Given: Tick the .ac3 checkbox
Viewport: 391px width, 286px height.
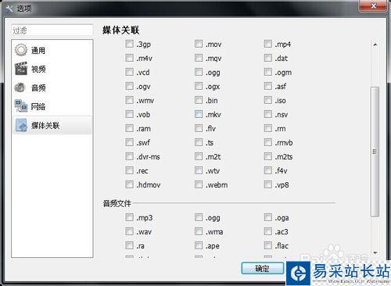Looking at the screenshot, I should click(268, 231).
